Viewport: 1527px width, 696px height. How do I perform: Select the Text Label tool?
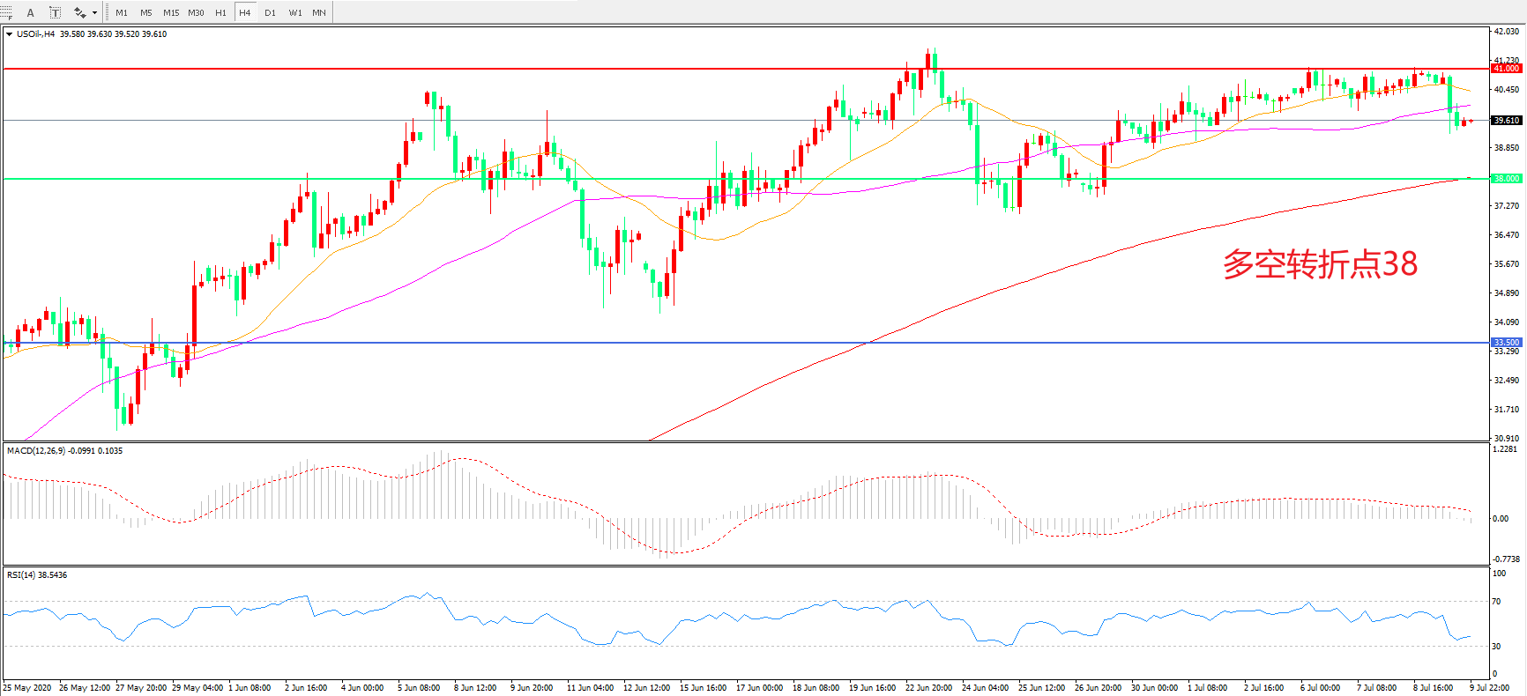[x=55, y=12]
